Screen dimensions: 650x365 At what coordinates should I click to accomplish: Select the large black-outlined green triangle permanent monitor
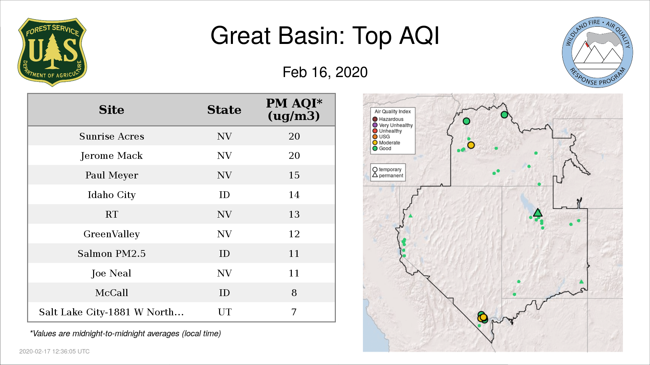coord(538,213)
